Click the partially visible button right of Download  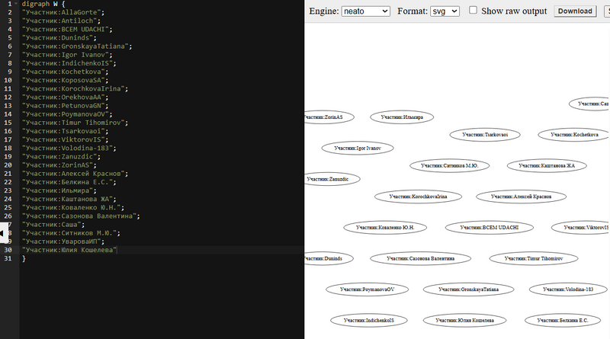[x=606, y=11]
